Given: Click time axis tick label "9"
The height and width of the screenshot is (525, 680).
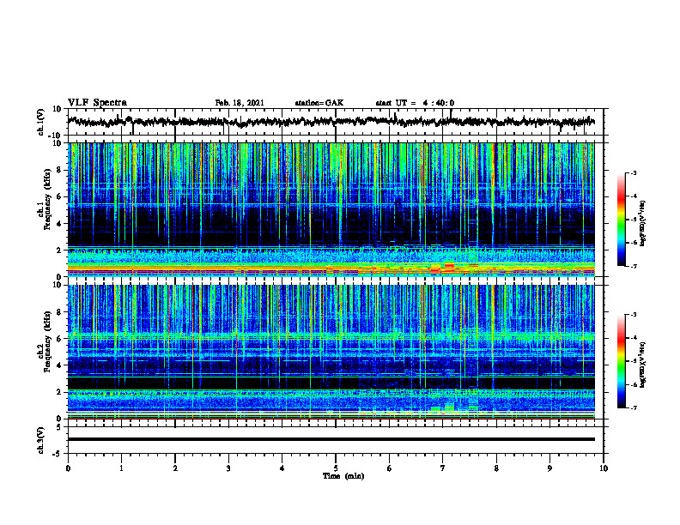Looking at the screenshot, I should click(549, 468).
